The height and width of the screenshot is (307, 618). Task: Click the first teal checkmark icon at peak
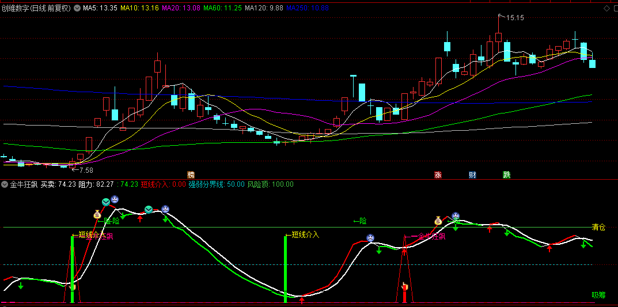pos(106,202)
